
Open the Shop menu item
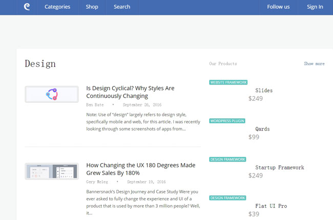coord(92,7)
